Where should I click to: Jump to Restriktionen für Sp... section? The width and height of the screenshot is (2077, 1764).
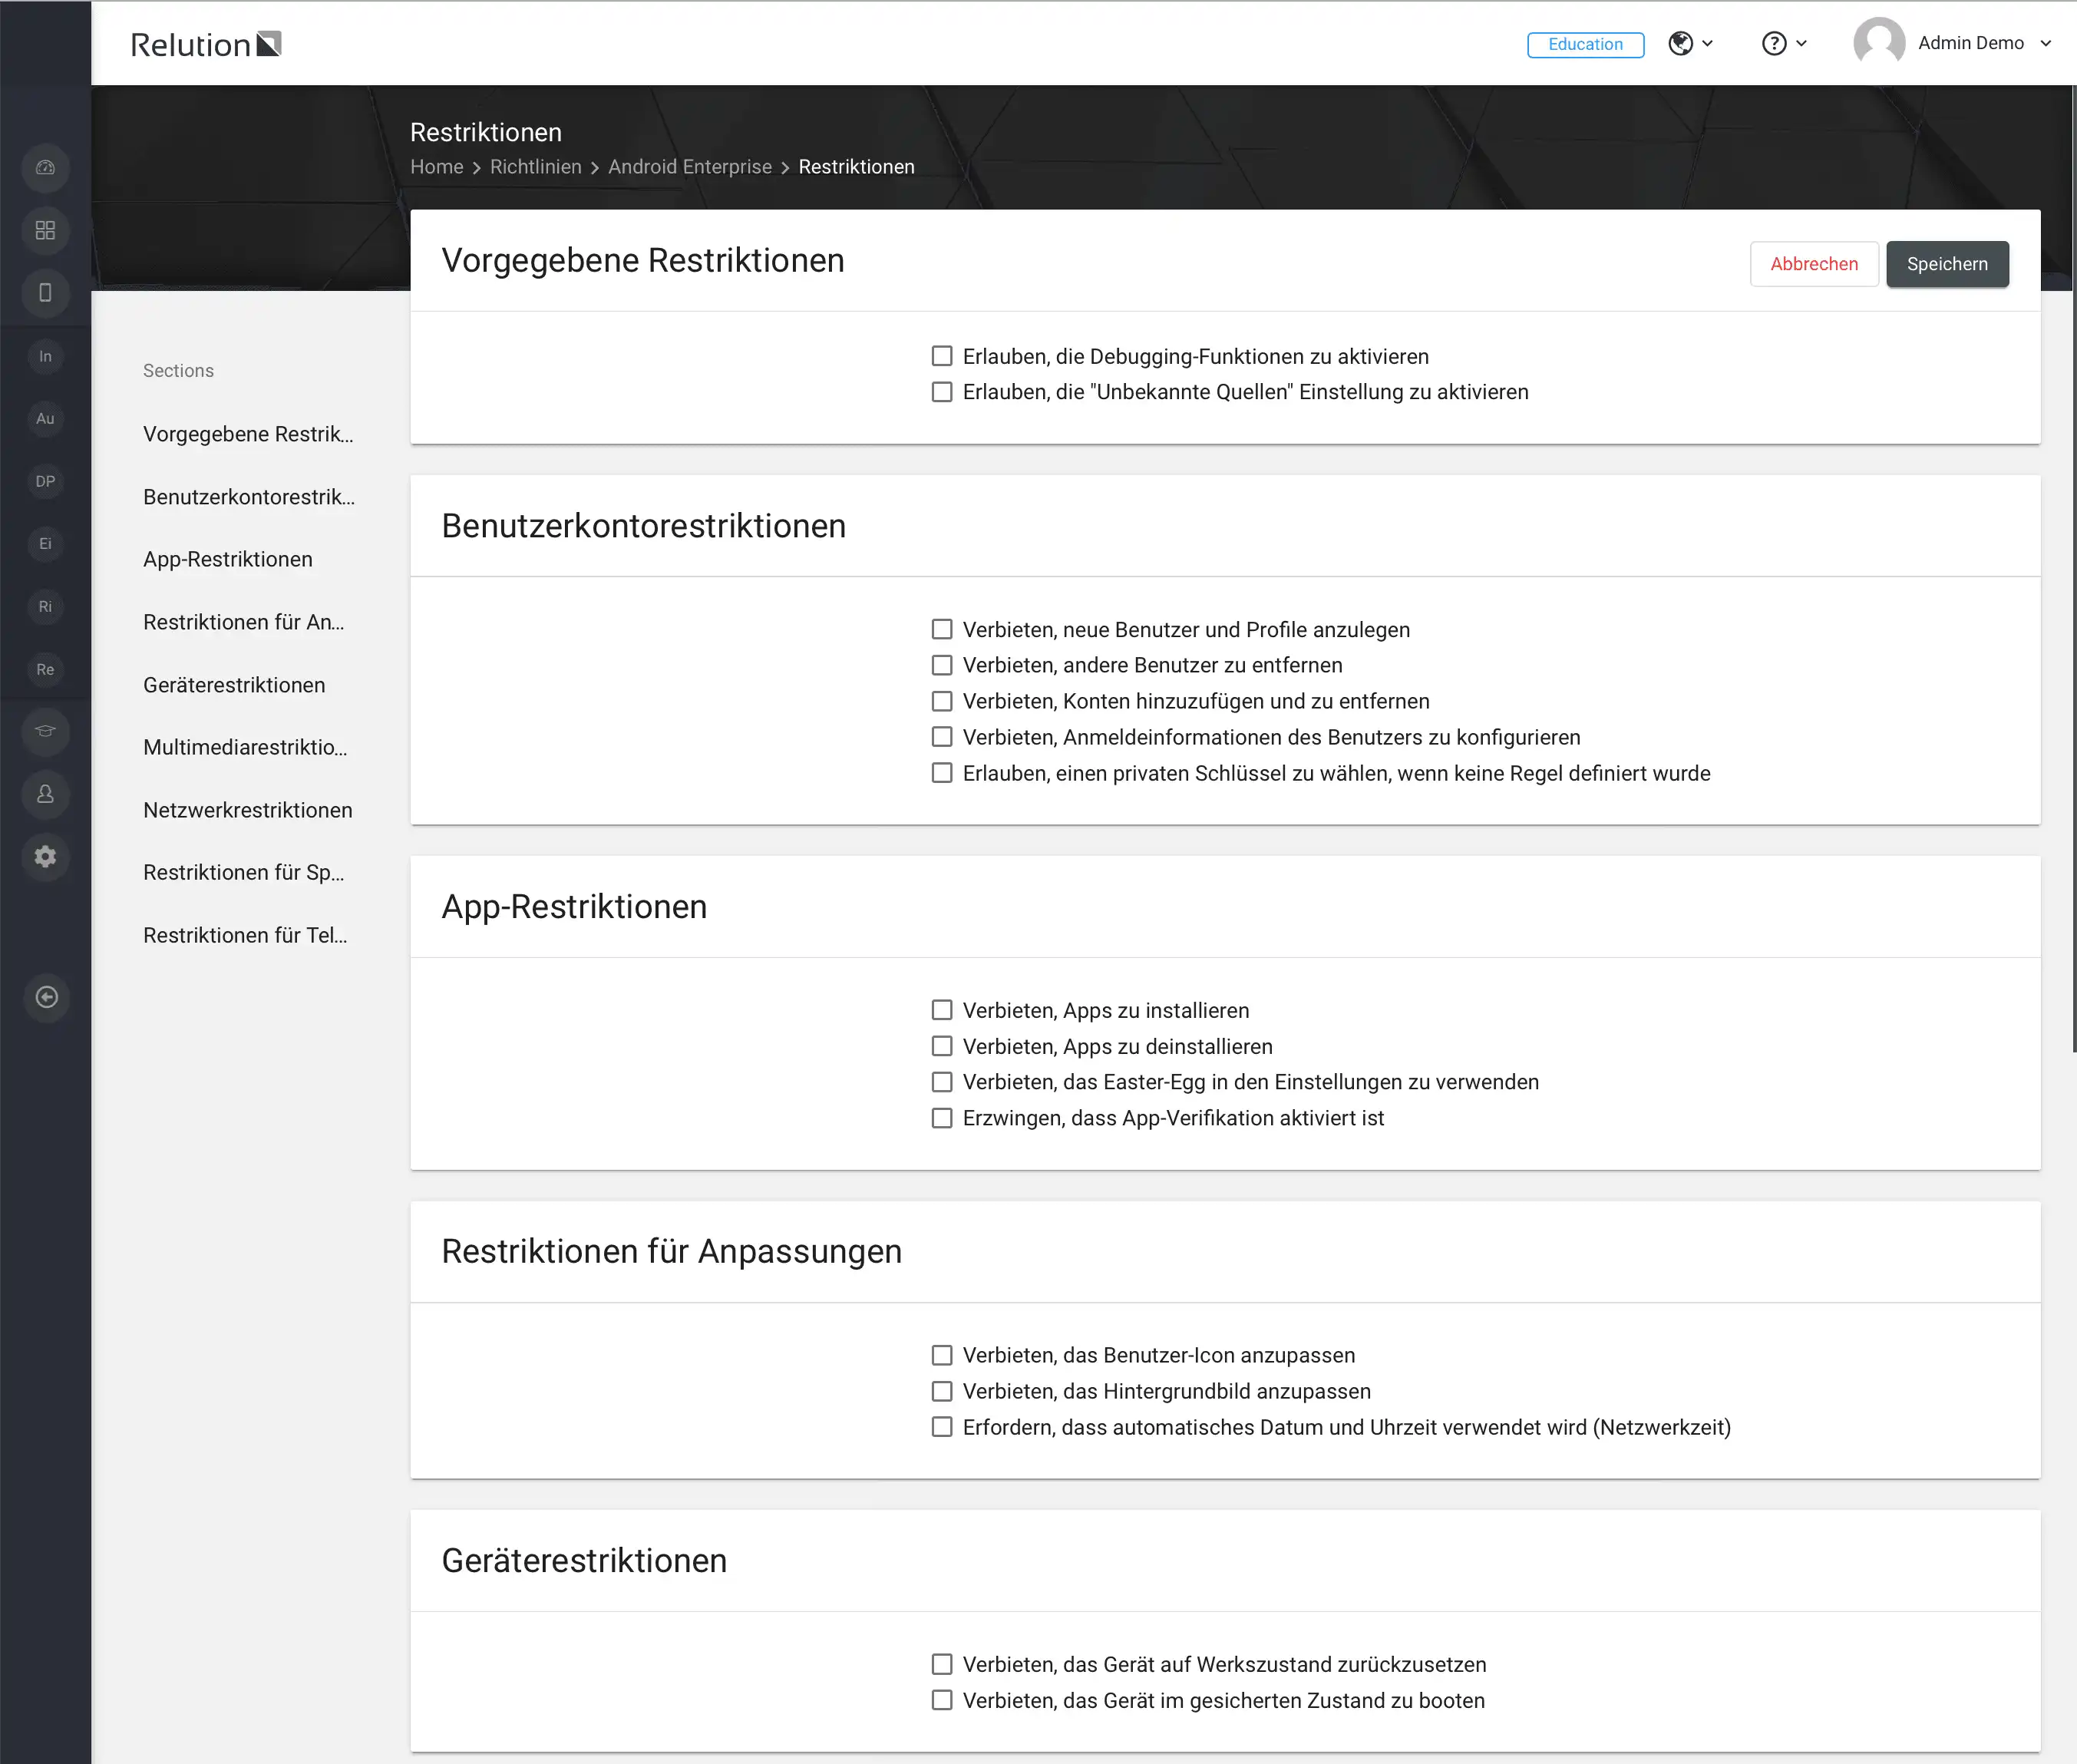(x=244, y=872)
